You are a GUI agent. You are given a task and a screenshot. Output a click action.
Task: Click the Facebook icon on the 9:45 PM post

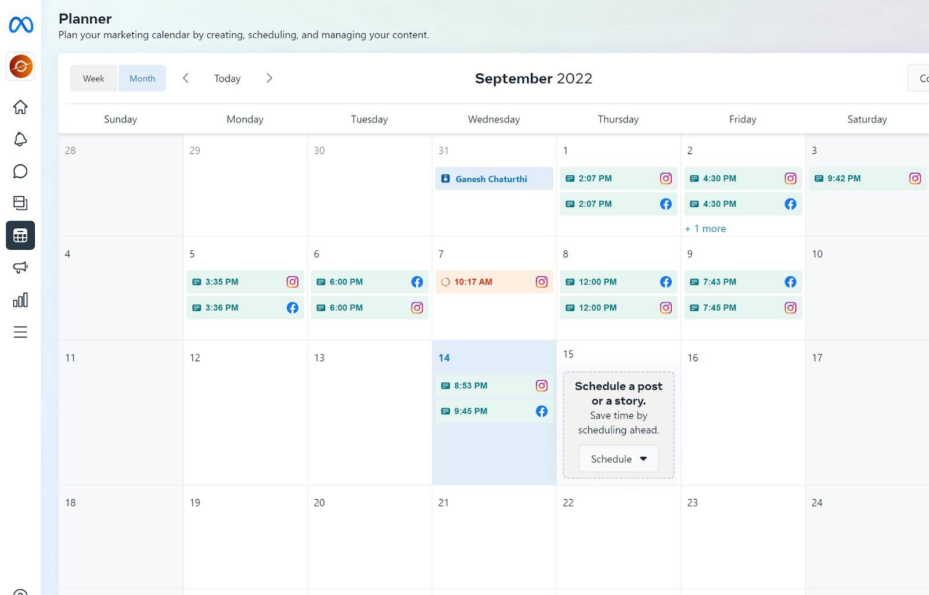[x=542, y=411]
